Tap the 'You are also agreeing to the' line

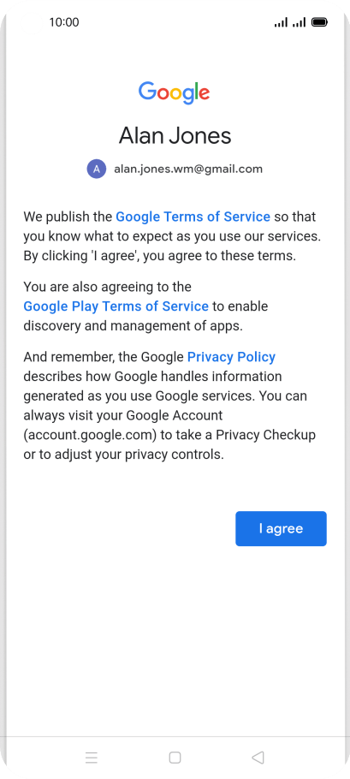pos(107,287)
